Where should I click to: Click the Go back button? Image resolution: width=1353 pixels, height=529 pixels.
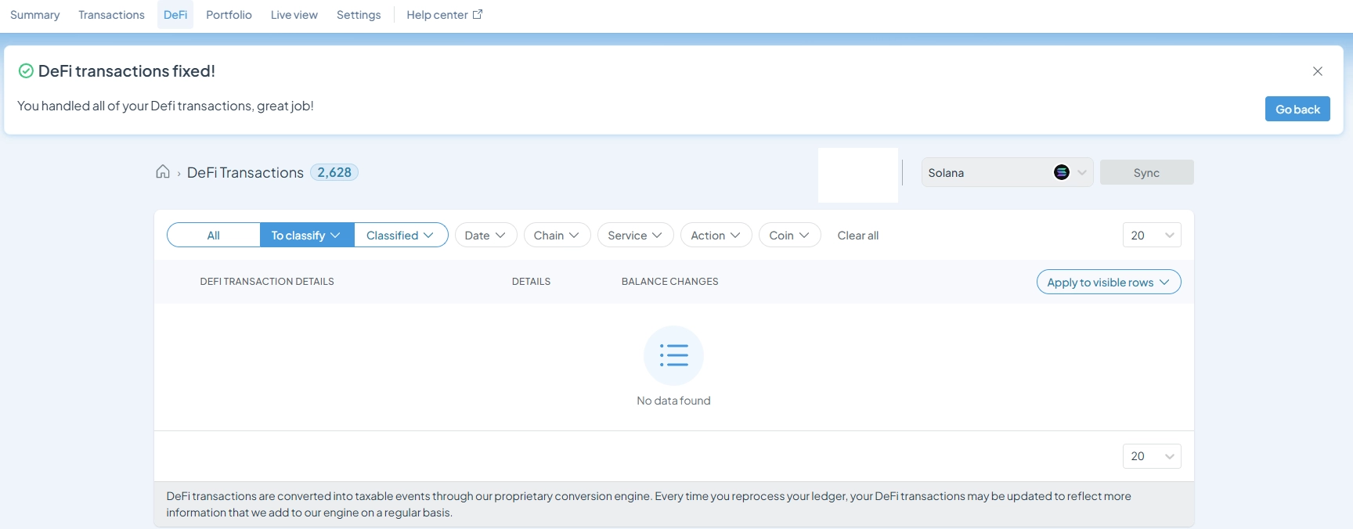click(1297, 109)
